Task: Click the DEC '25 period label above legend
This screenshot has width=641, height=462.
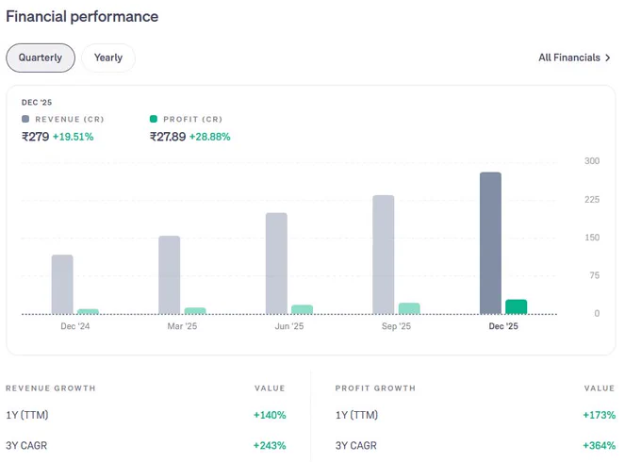Action: pyautogui.click(x=37, y=102)
